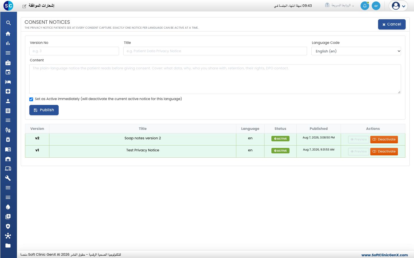
Task: Focus the Title input field
Action: pyautogui.click(x=215, y=51)
